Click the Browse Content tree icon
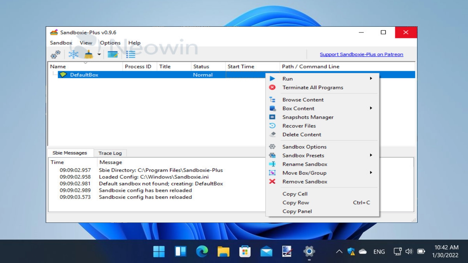Viewport: 468px width, 263px height. (272, 100)
